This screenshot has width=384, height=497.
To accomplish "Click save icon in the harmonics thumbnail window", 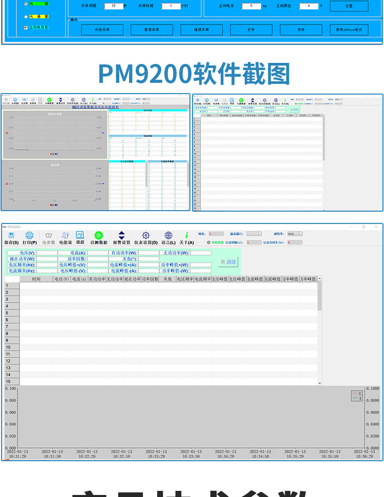I will (x=6, y=100).
